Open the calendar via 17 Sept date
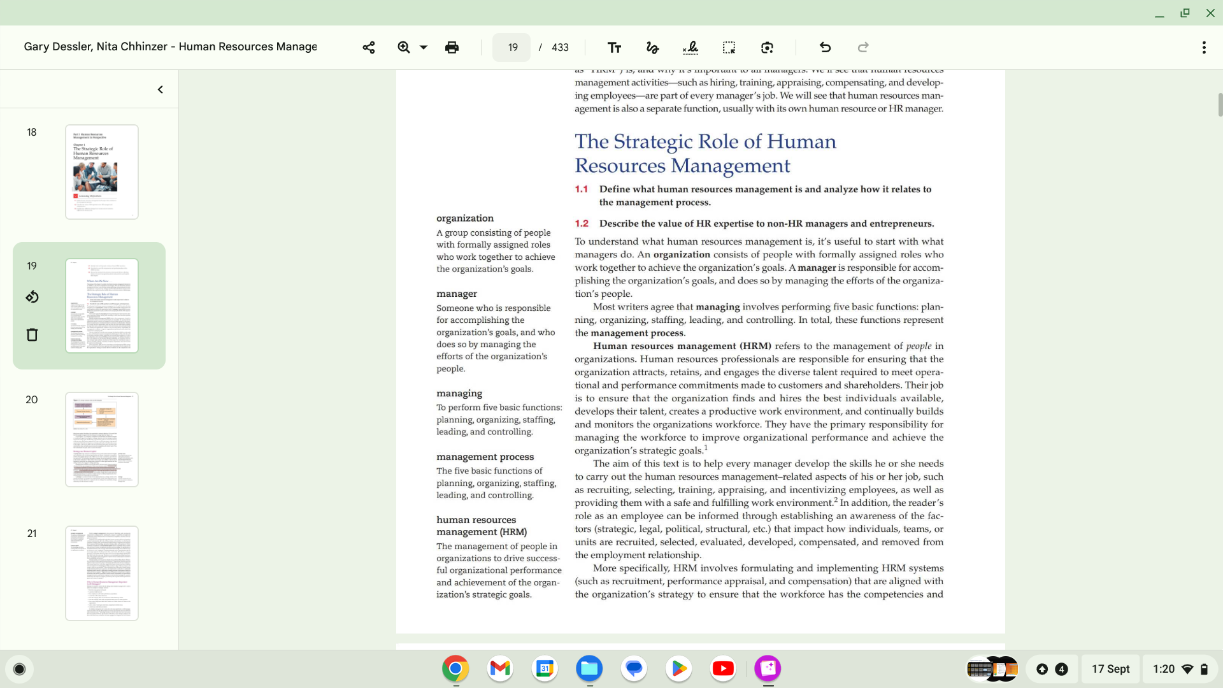Viewport: 1223px width, 688px height. click(1110, 669)
